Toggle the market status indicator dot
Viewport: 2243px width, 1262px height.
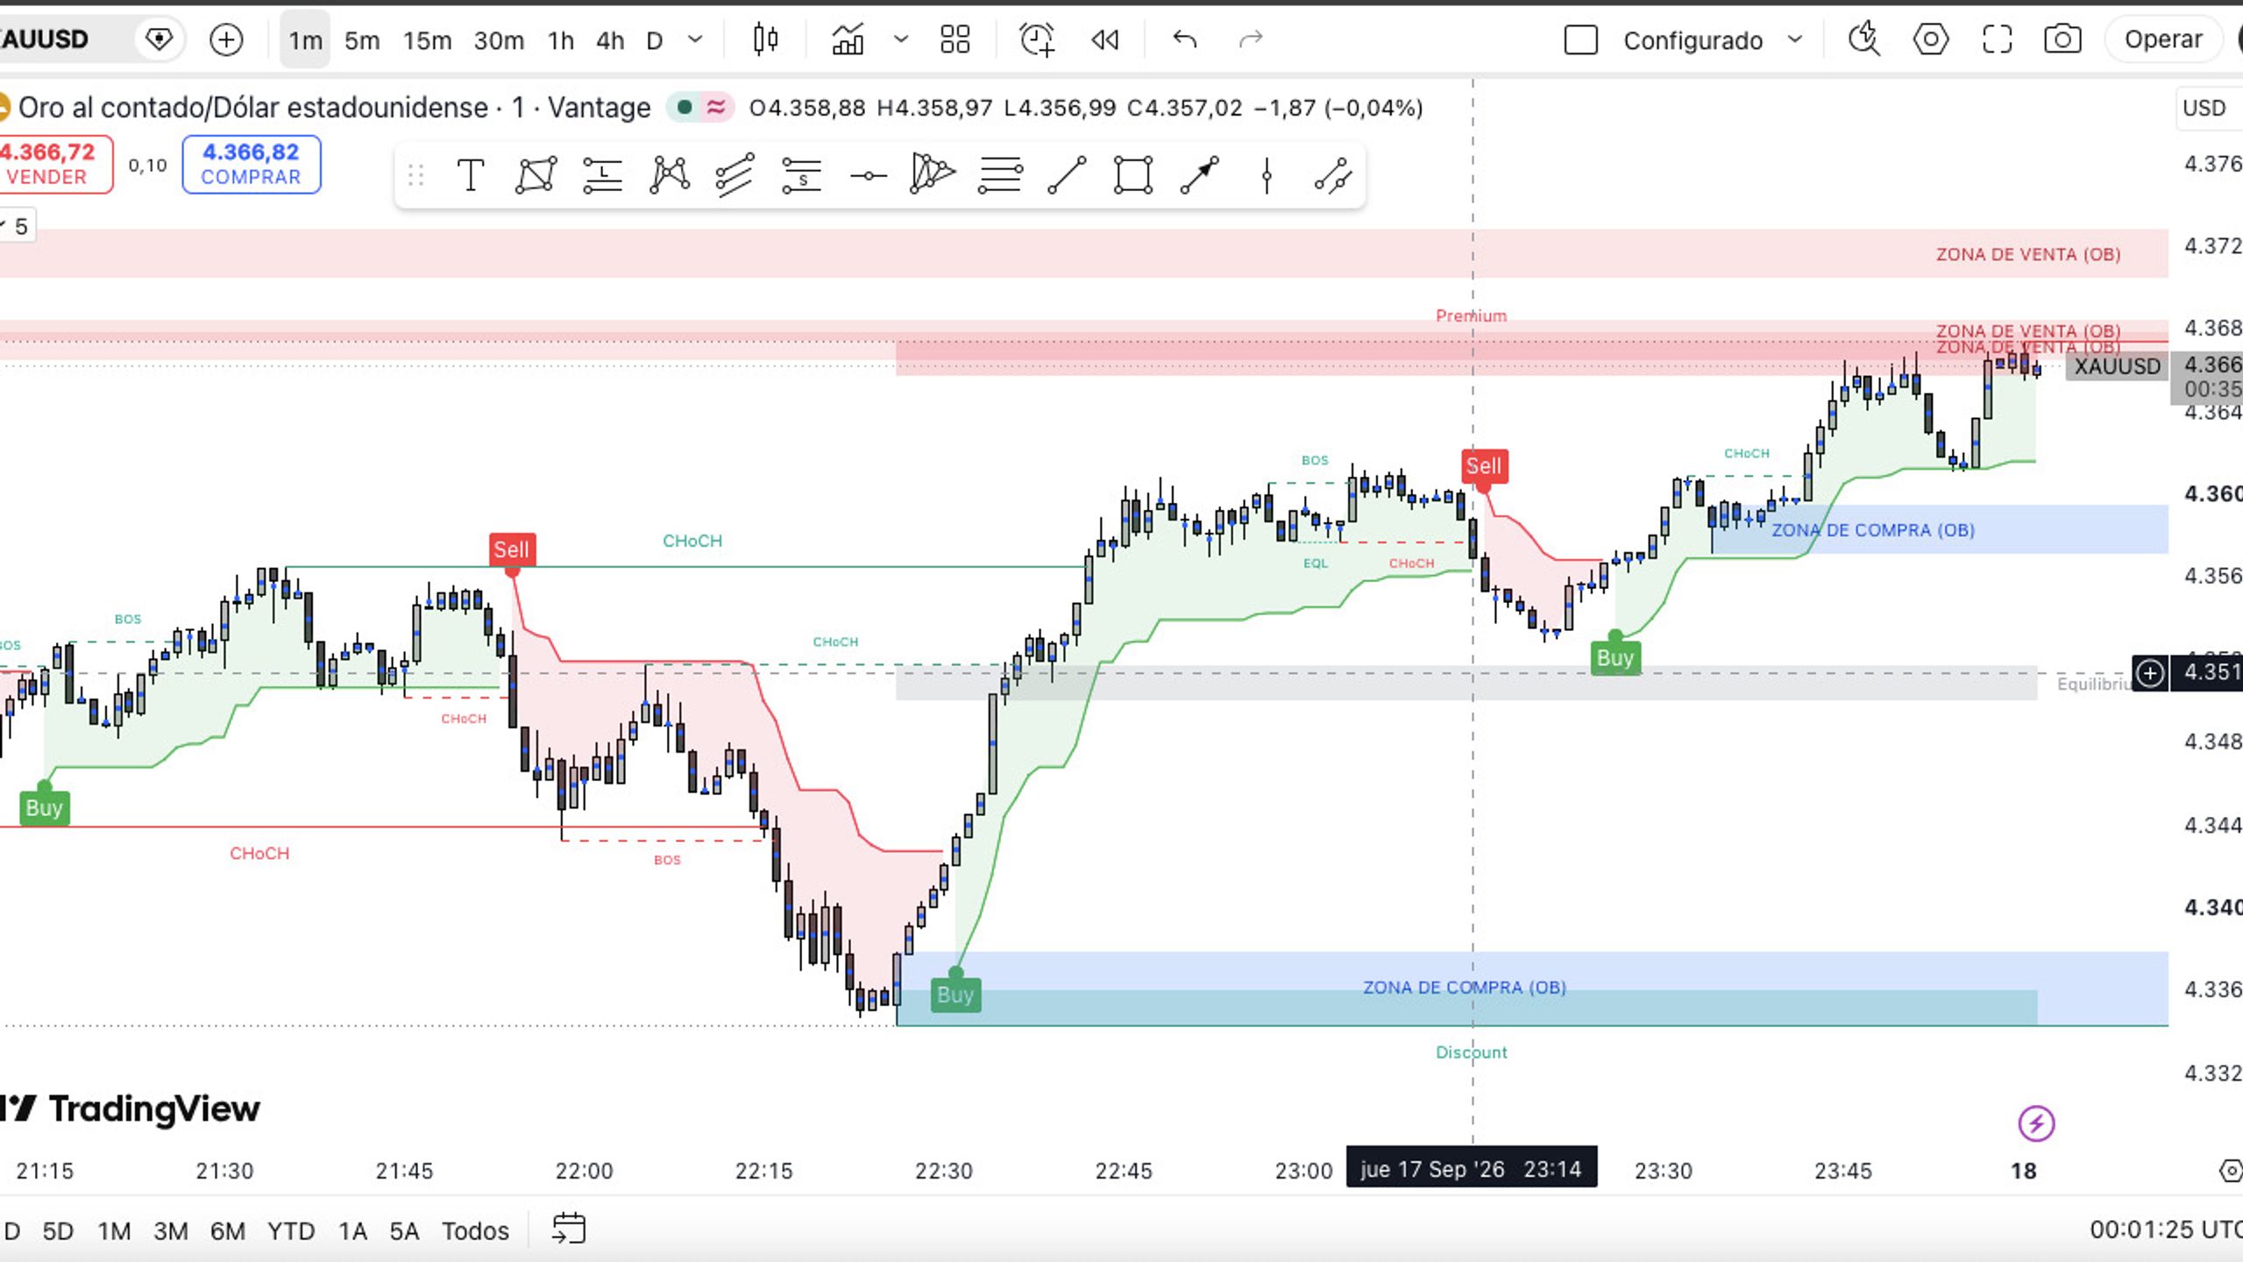[x=685, y=108]
